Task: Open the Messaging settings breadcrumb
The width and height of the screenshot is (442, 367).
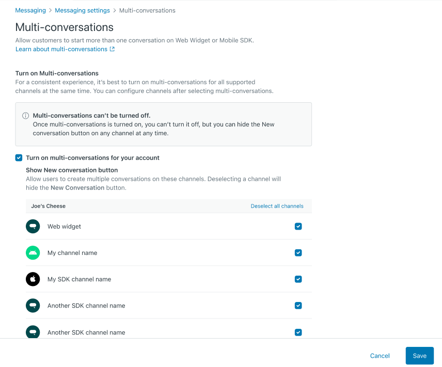Action: [x=82, y=10]
